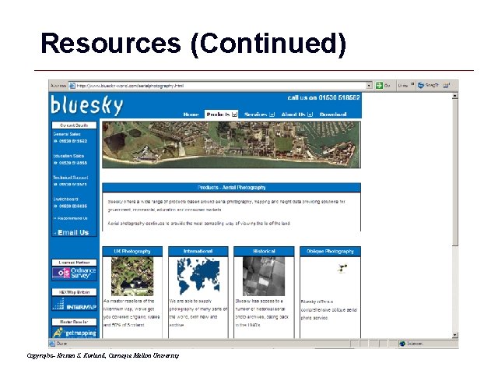The width and height of the screenshot is (498, 374).
Task: Click the page icon in the address bar
Action: tap(72, 86)
